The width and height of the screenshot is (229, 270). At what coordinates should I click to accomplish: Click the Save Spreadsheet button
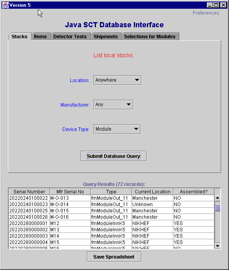click(114, 257)
